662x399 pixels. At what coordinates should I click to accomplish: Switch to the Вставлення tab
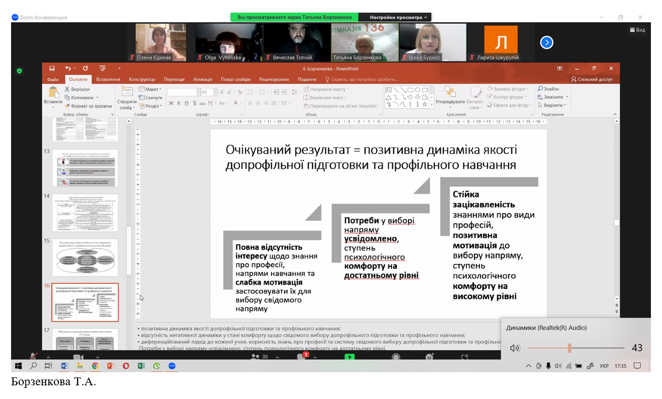tap(108, 79)
